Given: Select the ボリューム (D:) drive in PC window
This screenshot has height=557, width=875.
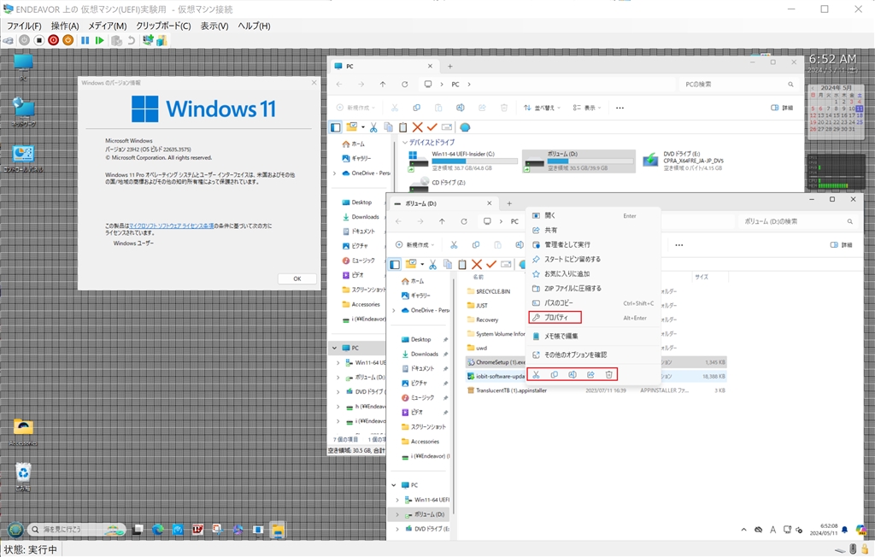Looking at the screenshot, I should click(578, 161).
